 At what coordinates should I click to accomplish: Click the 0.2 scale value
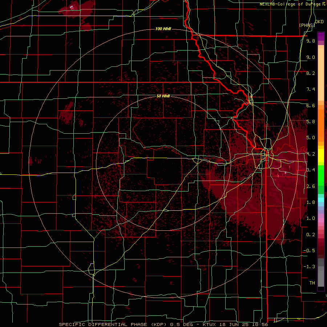[311, 235]
